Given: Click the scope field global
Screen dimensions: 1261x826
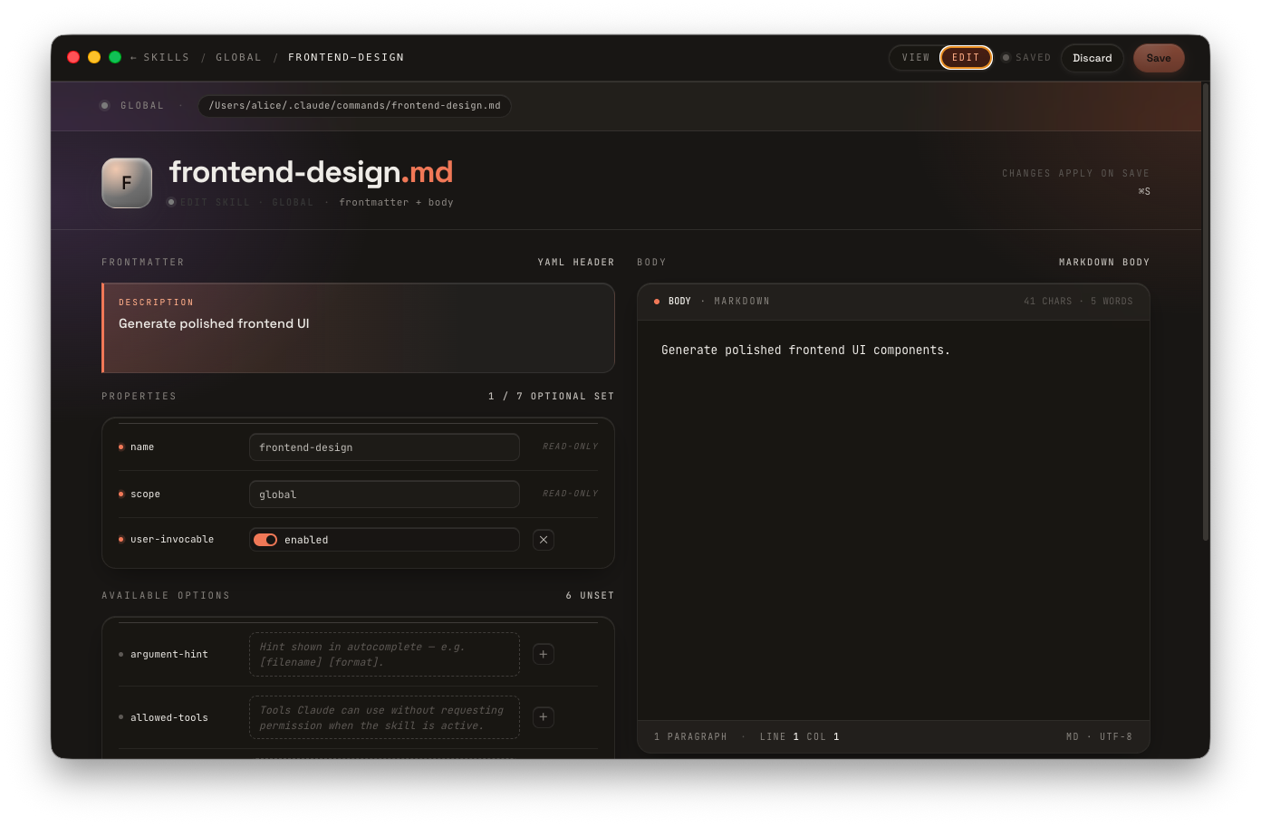Looking at the screenshot, I should pos(384,495).
